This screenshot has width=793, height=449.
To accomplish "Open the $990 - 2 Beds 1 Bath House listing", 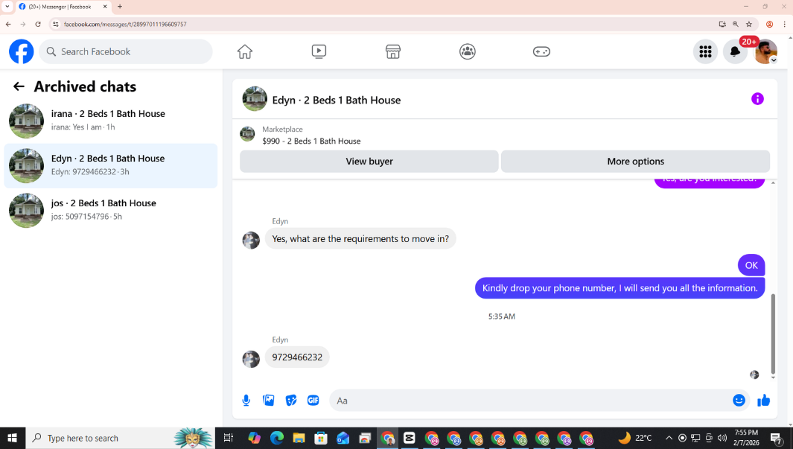I will pos(311,141).
